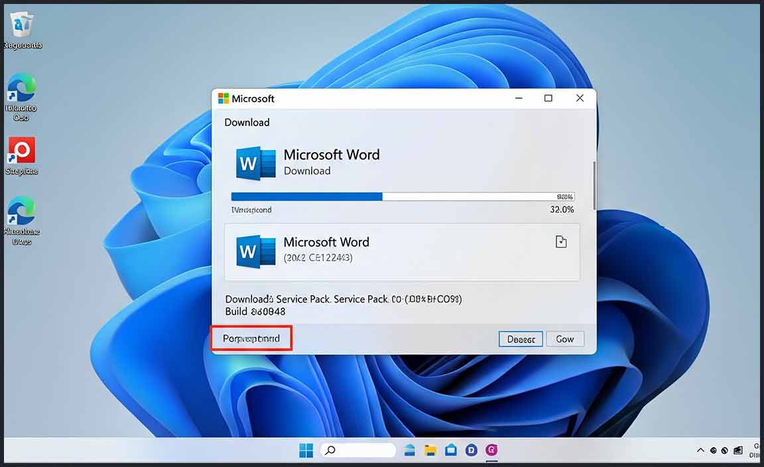Click the Word download progress bar

pyautogui.click(x=402, y=196)
